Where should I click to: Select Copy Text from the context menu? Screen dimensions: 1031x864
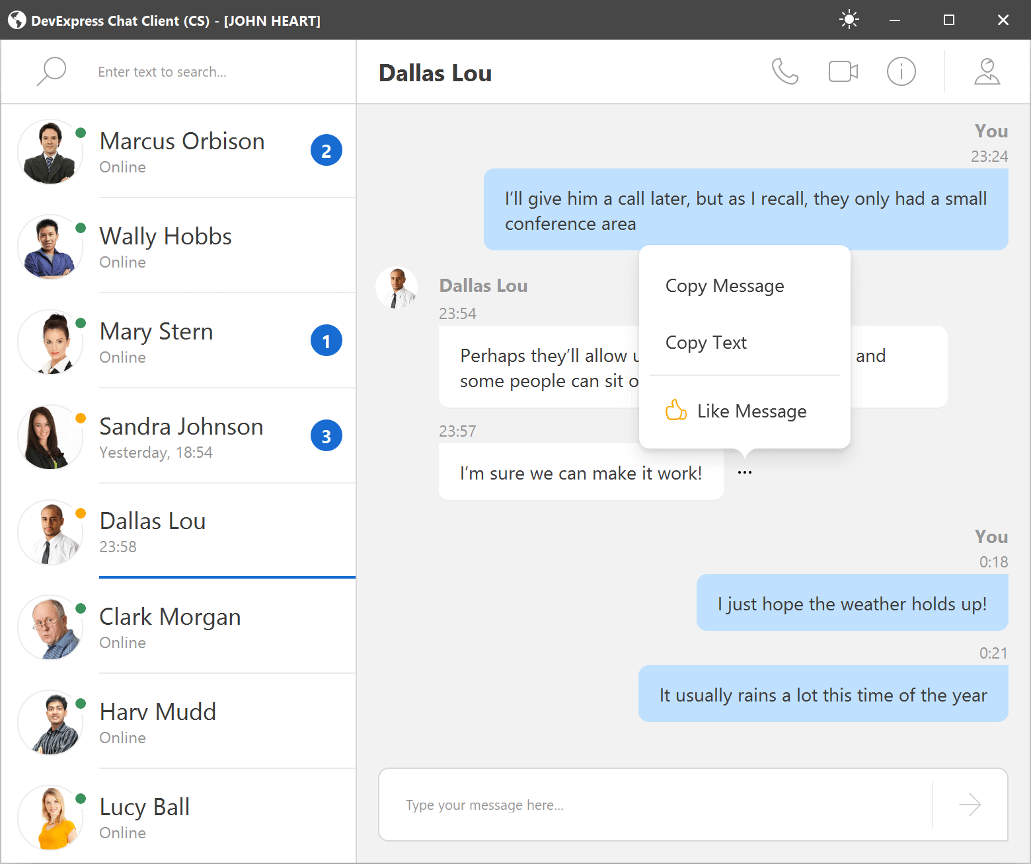(x=706, y=342)
